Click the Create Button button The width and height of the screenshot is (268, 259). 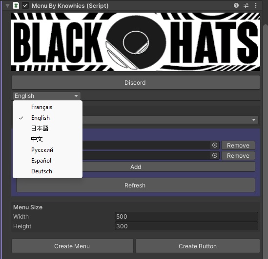click(x=198, y=246)
